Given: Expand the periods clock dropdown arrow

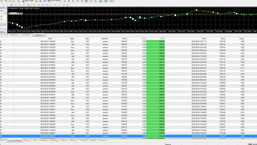Looking at the screenshot, I should tap(108, 1).
